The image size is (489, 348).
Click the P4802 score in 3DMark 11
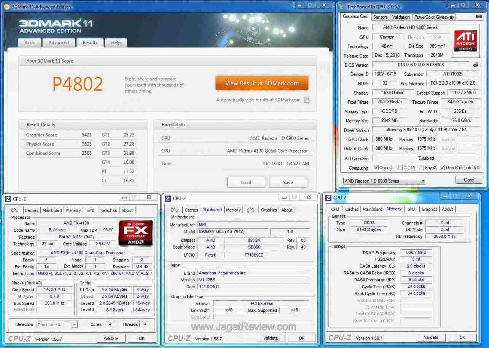pyautogui.click(x=78, y=84)
